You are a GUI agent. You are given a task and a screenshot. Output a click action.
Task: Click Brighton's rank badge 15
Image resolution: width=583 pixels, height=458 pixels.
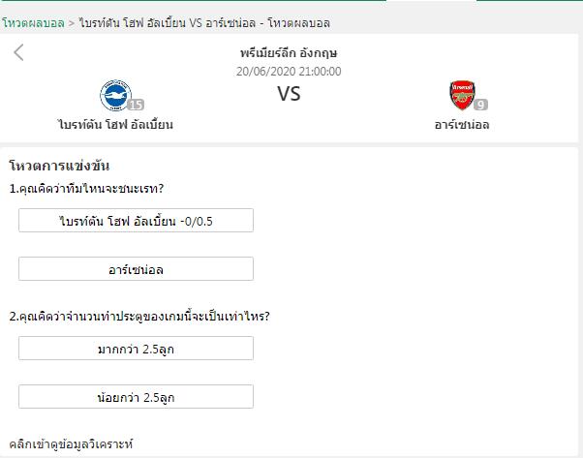[136, 105]
